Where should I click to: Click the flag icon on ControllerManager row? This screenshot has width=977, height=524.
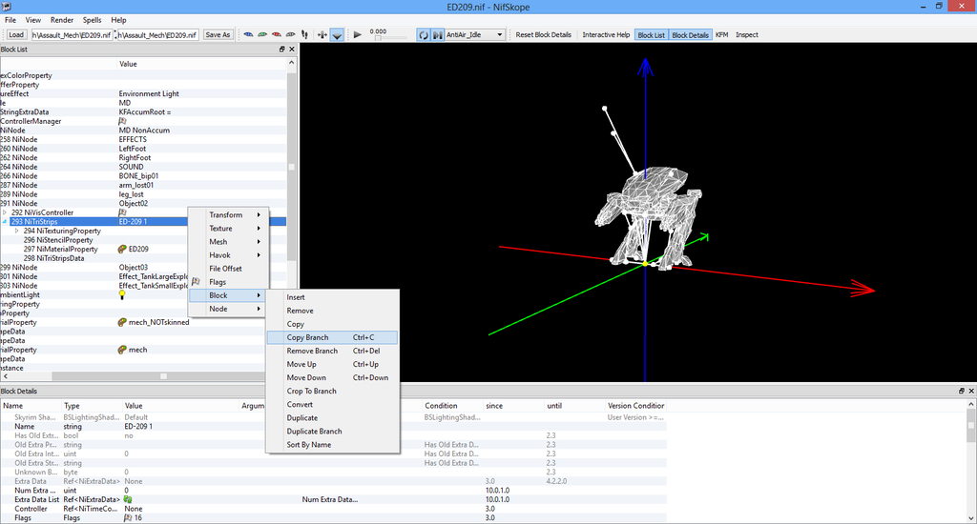[x=122, y=121]
